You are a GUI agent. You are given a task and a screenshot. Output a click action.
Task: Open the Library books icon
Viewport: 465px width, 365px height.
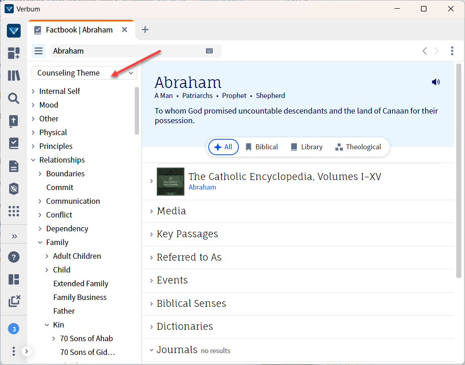pyautogui.click(x=14, y=76)
